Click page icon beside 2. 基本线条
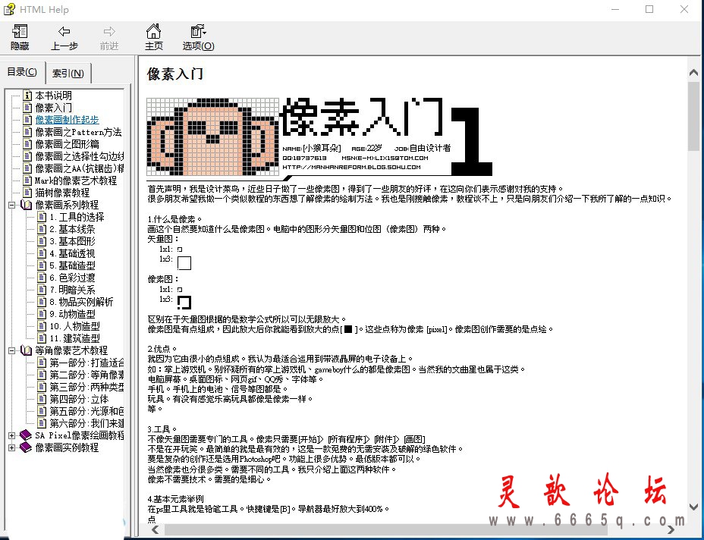 click(42, 229)
